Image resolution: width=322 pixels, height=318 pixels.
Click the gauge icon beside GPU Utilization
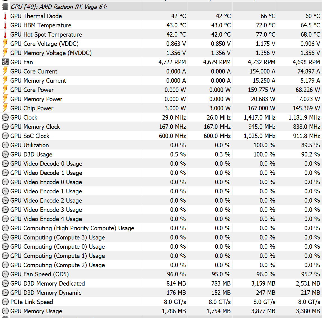5,145
